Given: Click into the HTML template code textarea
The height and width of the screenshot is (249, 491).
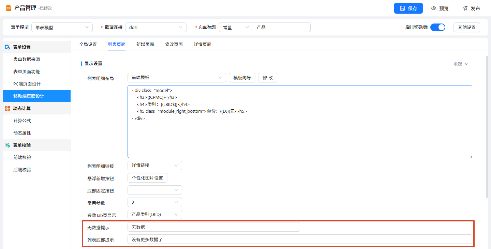Looking at the screenshot, I should pyautogui.click(x=300, y=122).
